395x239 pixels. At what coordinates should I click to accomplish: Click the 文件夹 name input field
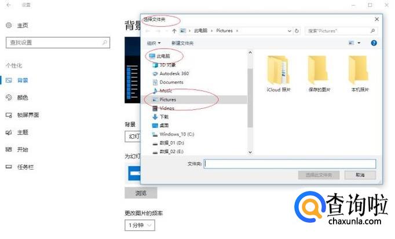click(x=290, y=164)
